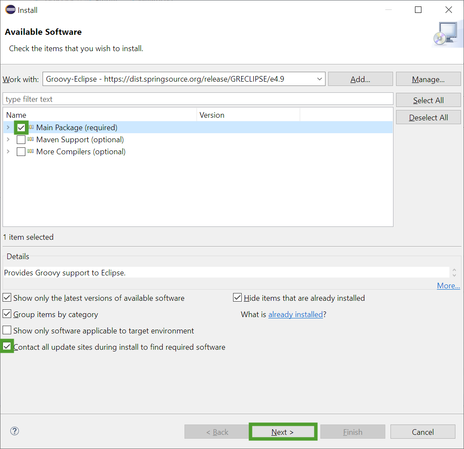Disable Hide items that are already installed
This screenshot has width=464, height=449.
237,298
